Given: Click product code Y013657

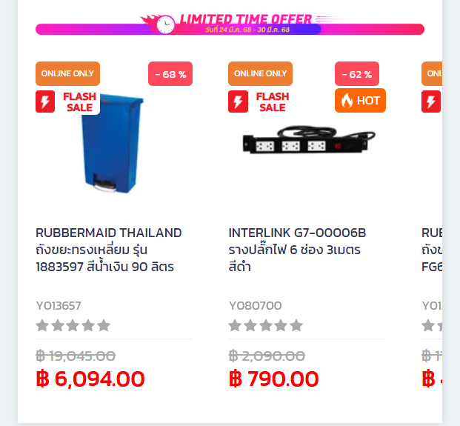Looking at the screenshot, I should (x=59, y=305).
